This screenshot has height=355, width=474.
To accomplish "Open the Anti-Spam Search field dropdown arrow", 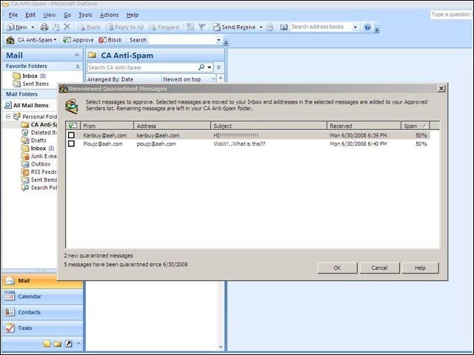I will coord(218,40).
